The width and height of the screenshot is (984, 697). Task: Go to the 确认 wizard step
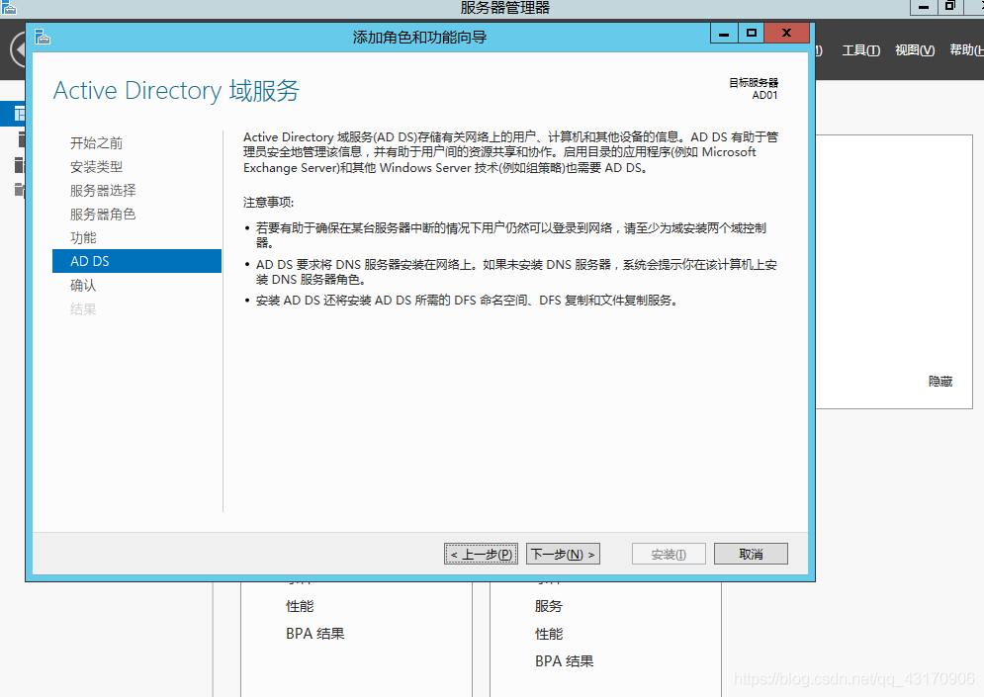click(83, 286)
